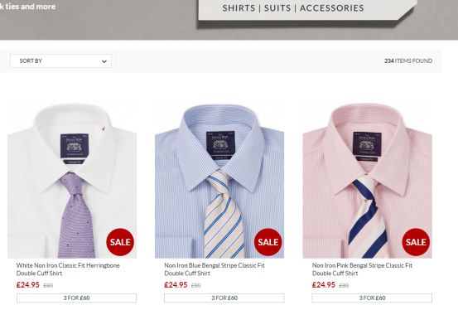Open the white herringbone shirt image

pyautogui.click(x=72, y=181)
